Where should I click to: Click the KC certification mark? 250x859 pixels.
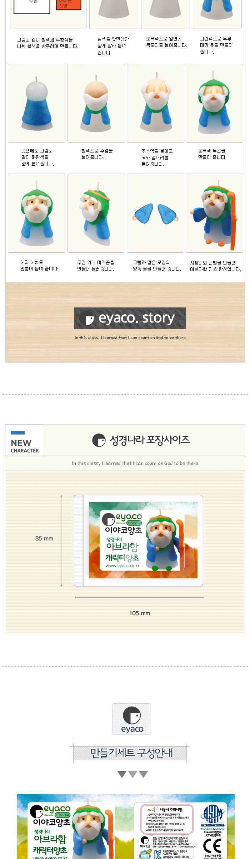coord(157,855)
